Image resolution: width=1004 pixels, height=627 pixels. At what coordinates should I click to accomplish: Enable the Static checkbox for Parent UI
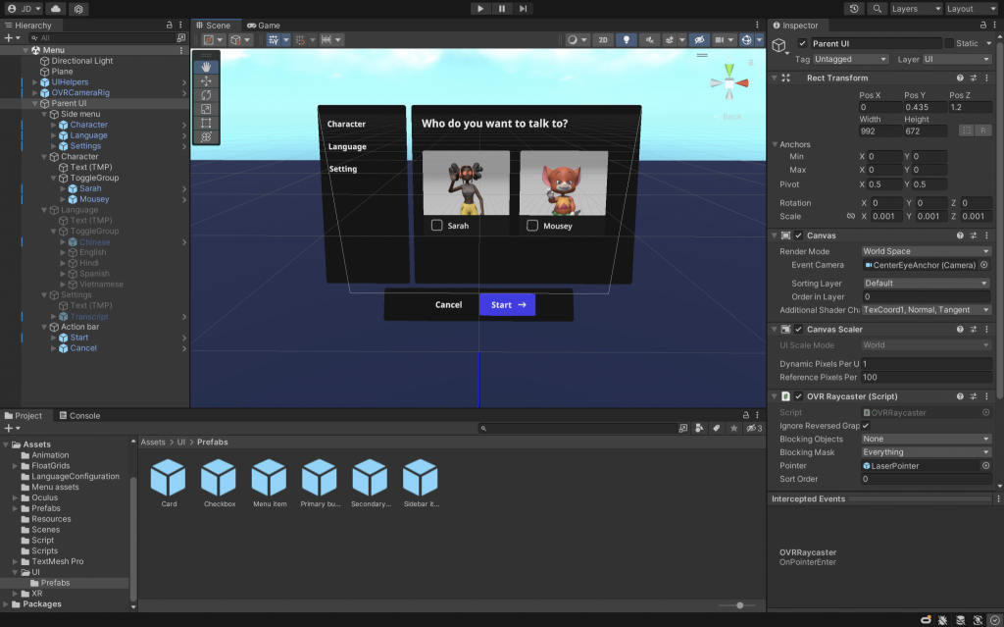[x=949, y=43]
